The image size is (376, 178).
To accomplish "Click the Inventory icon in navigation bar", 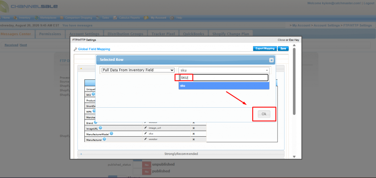I will click(15, 18).
